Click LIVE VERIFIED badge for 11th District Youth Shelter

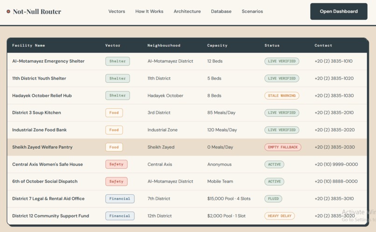[282, 79]
